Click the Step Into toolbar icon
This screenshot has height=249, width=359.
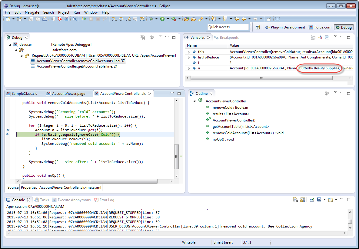(x=114, y=19)
